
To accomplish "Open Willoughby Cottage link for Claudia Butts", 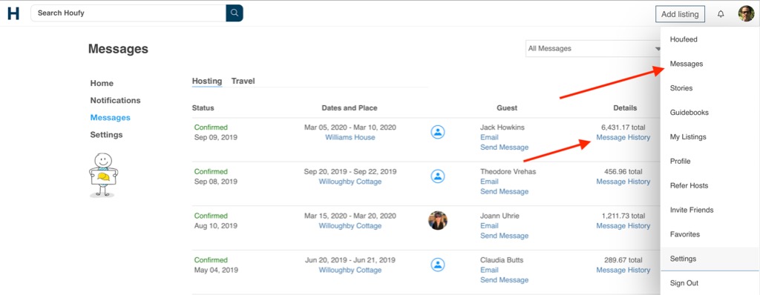I will coord(350,270).
